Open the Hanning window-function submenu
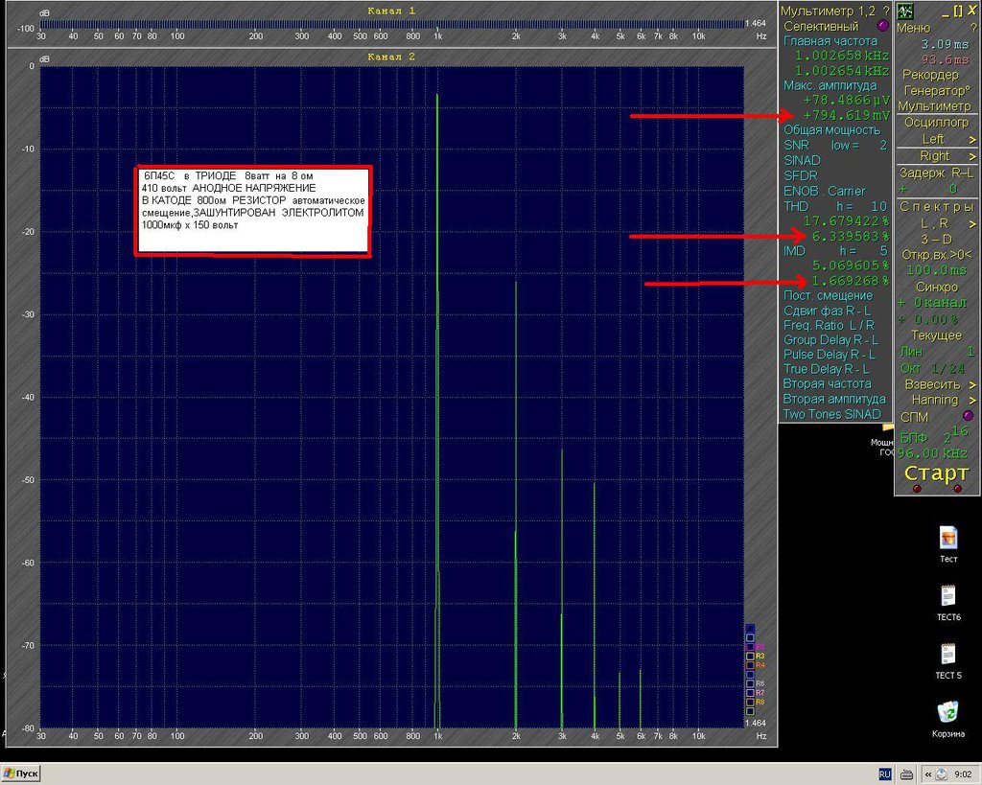 click(x=972, y=400)
